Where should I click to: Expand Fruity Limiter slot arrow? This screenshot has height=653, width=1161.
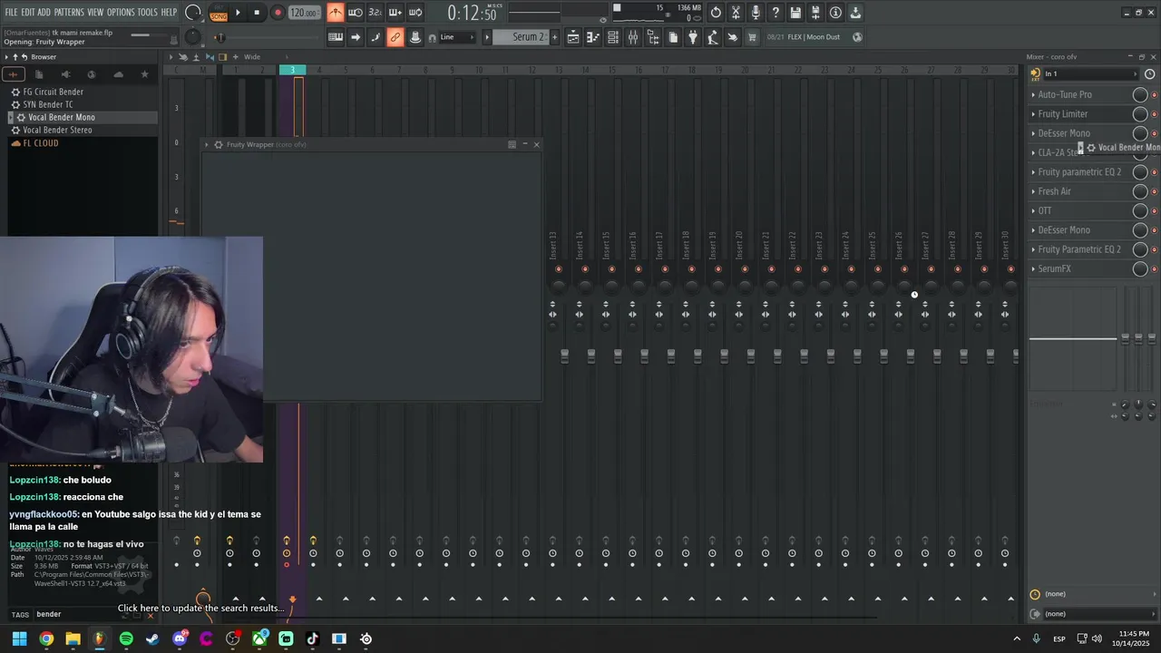coord(1033,114)
